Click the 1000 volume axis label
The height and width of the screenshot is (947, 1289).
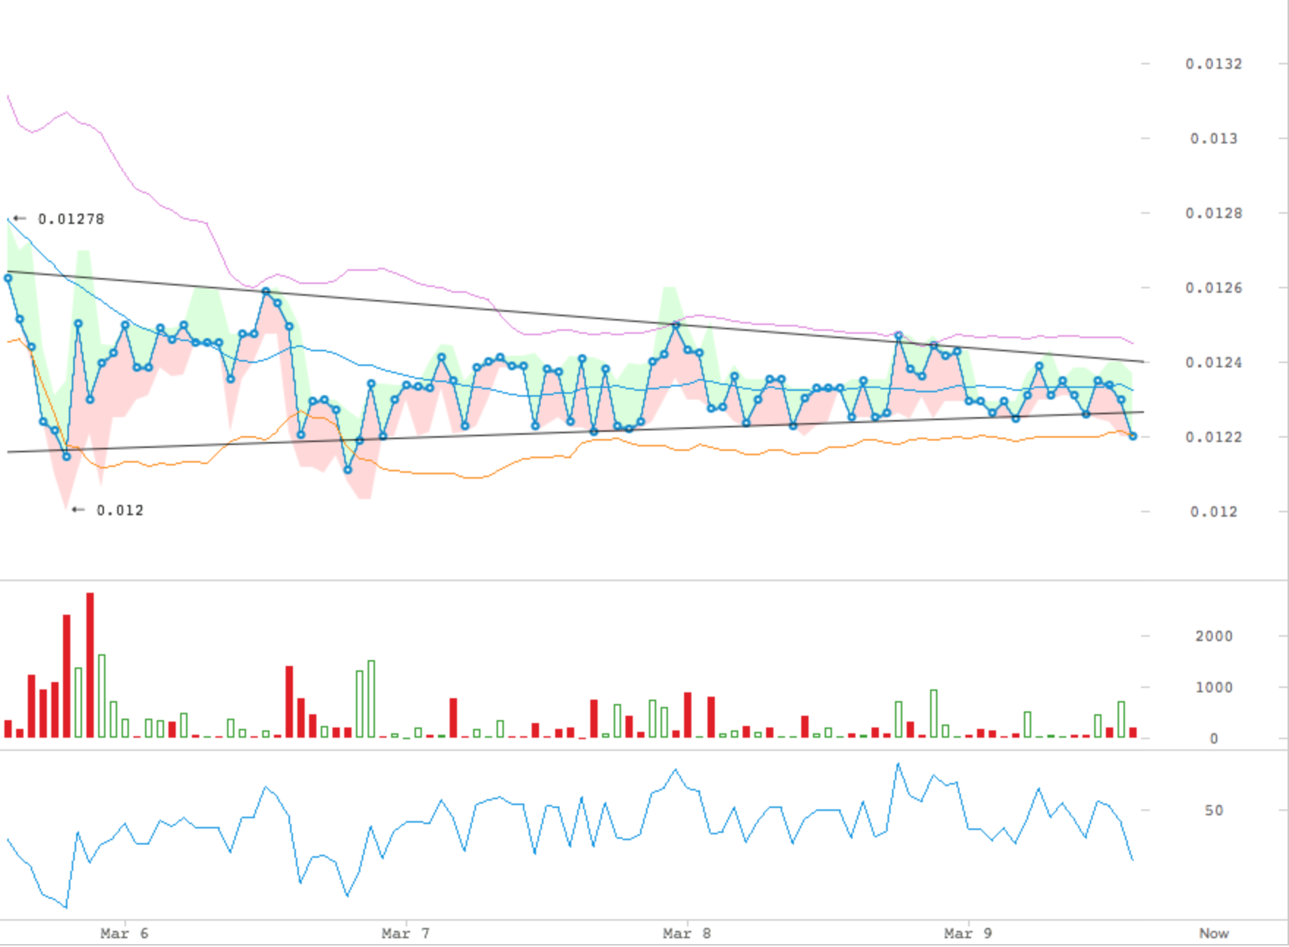pyautogui.click(x=1214, y=688)
